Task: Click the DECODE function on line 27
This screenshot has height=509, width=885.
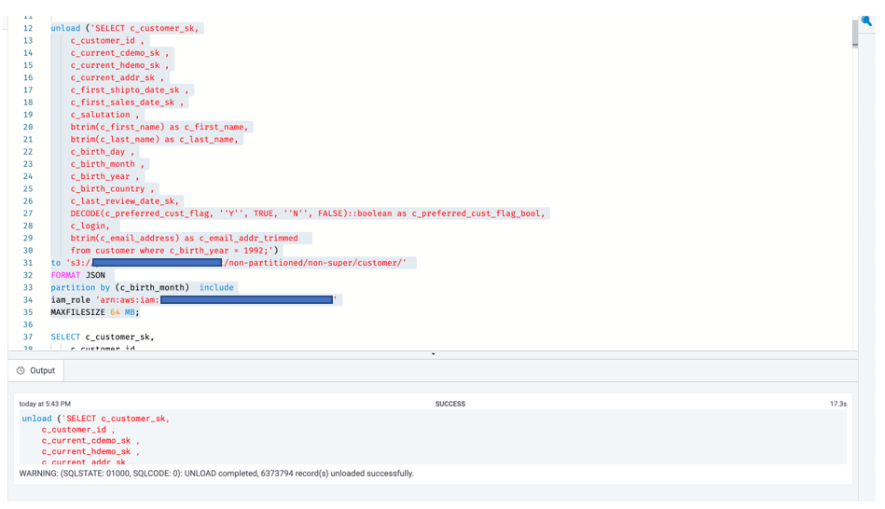Action: coord(85,213)
